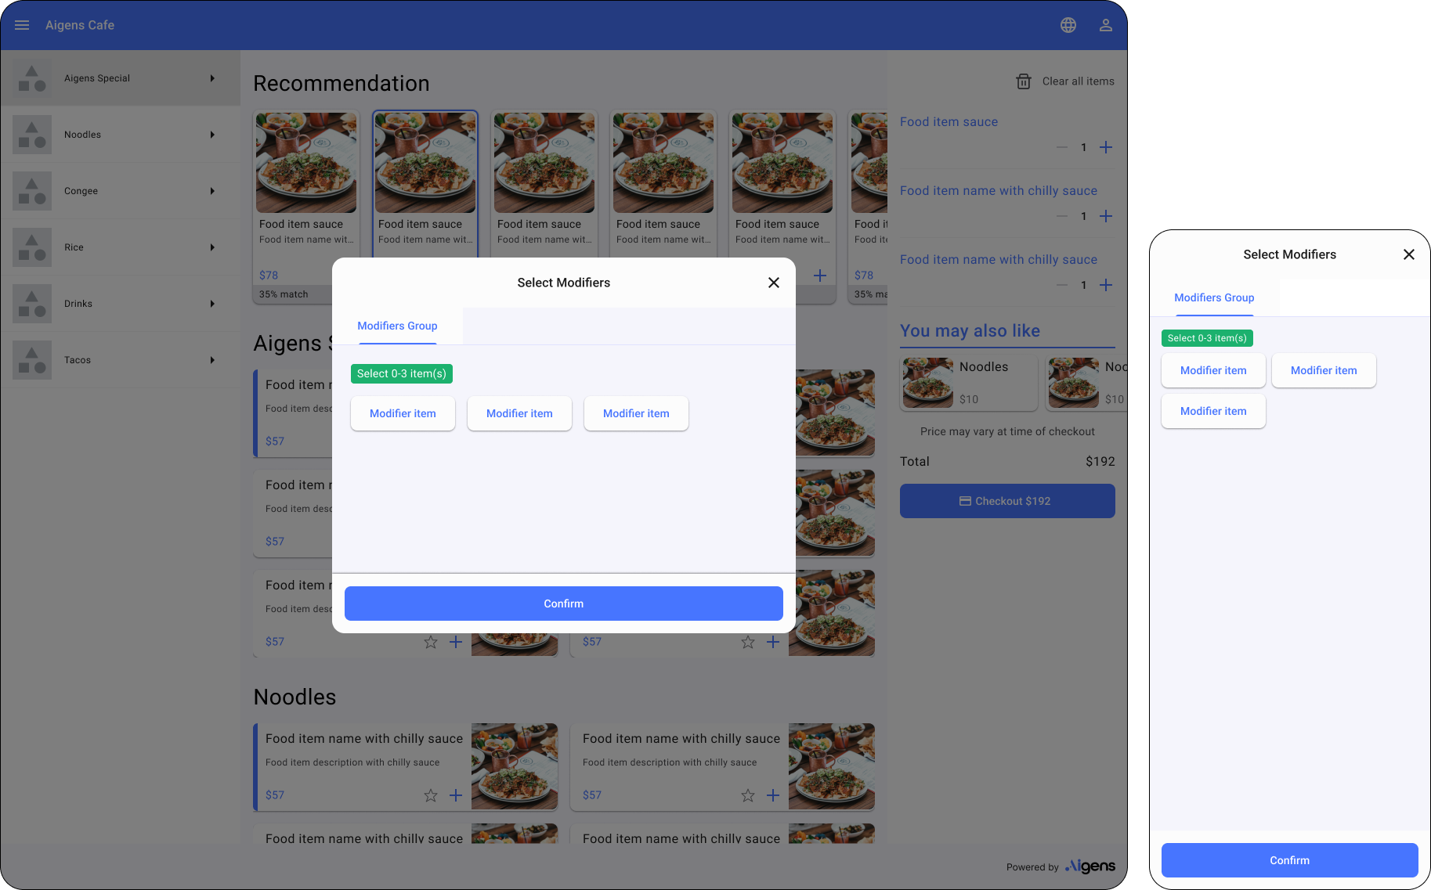Open the hamburger menu in Aigens Cafe header

tap(22, 25)
